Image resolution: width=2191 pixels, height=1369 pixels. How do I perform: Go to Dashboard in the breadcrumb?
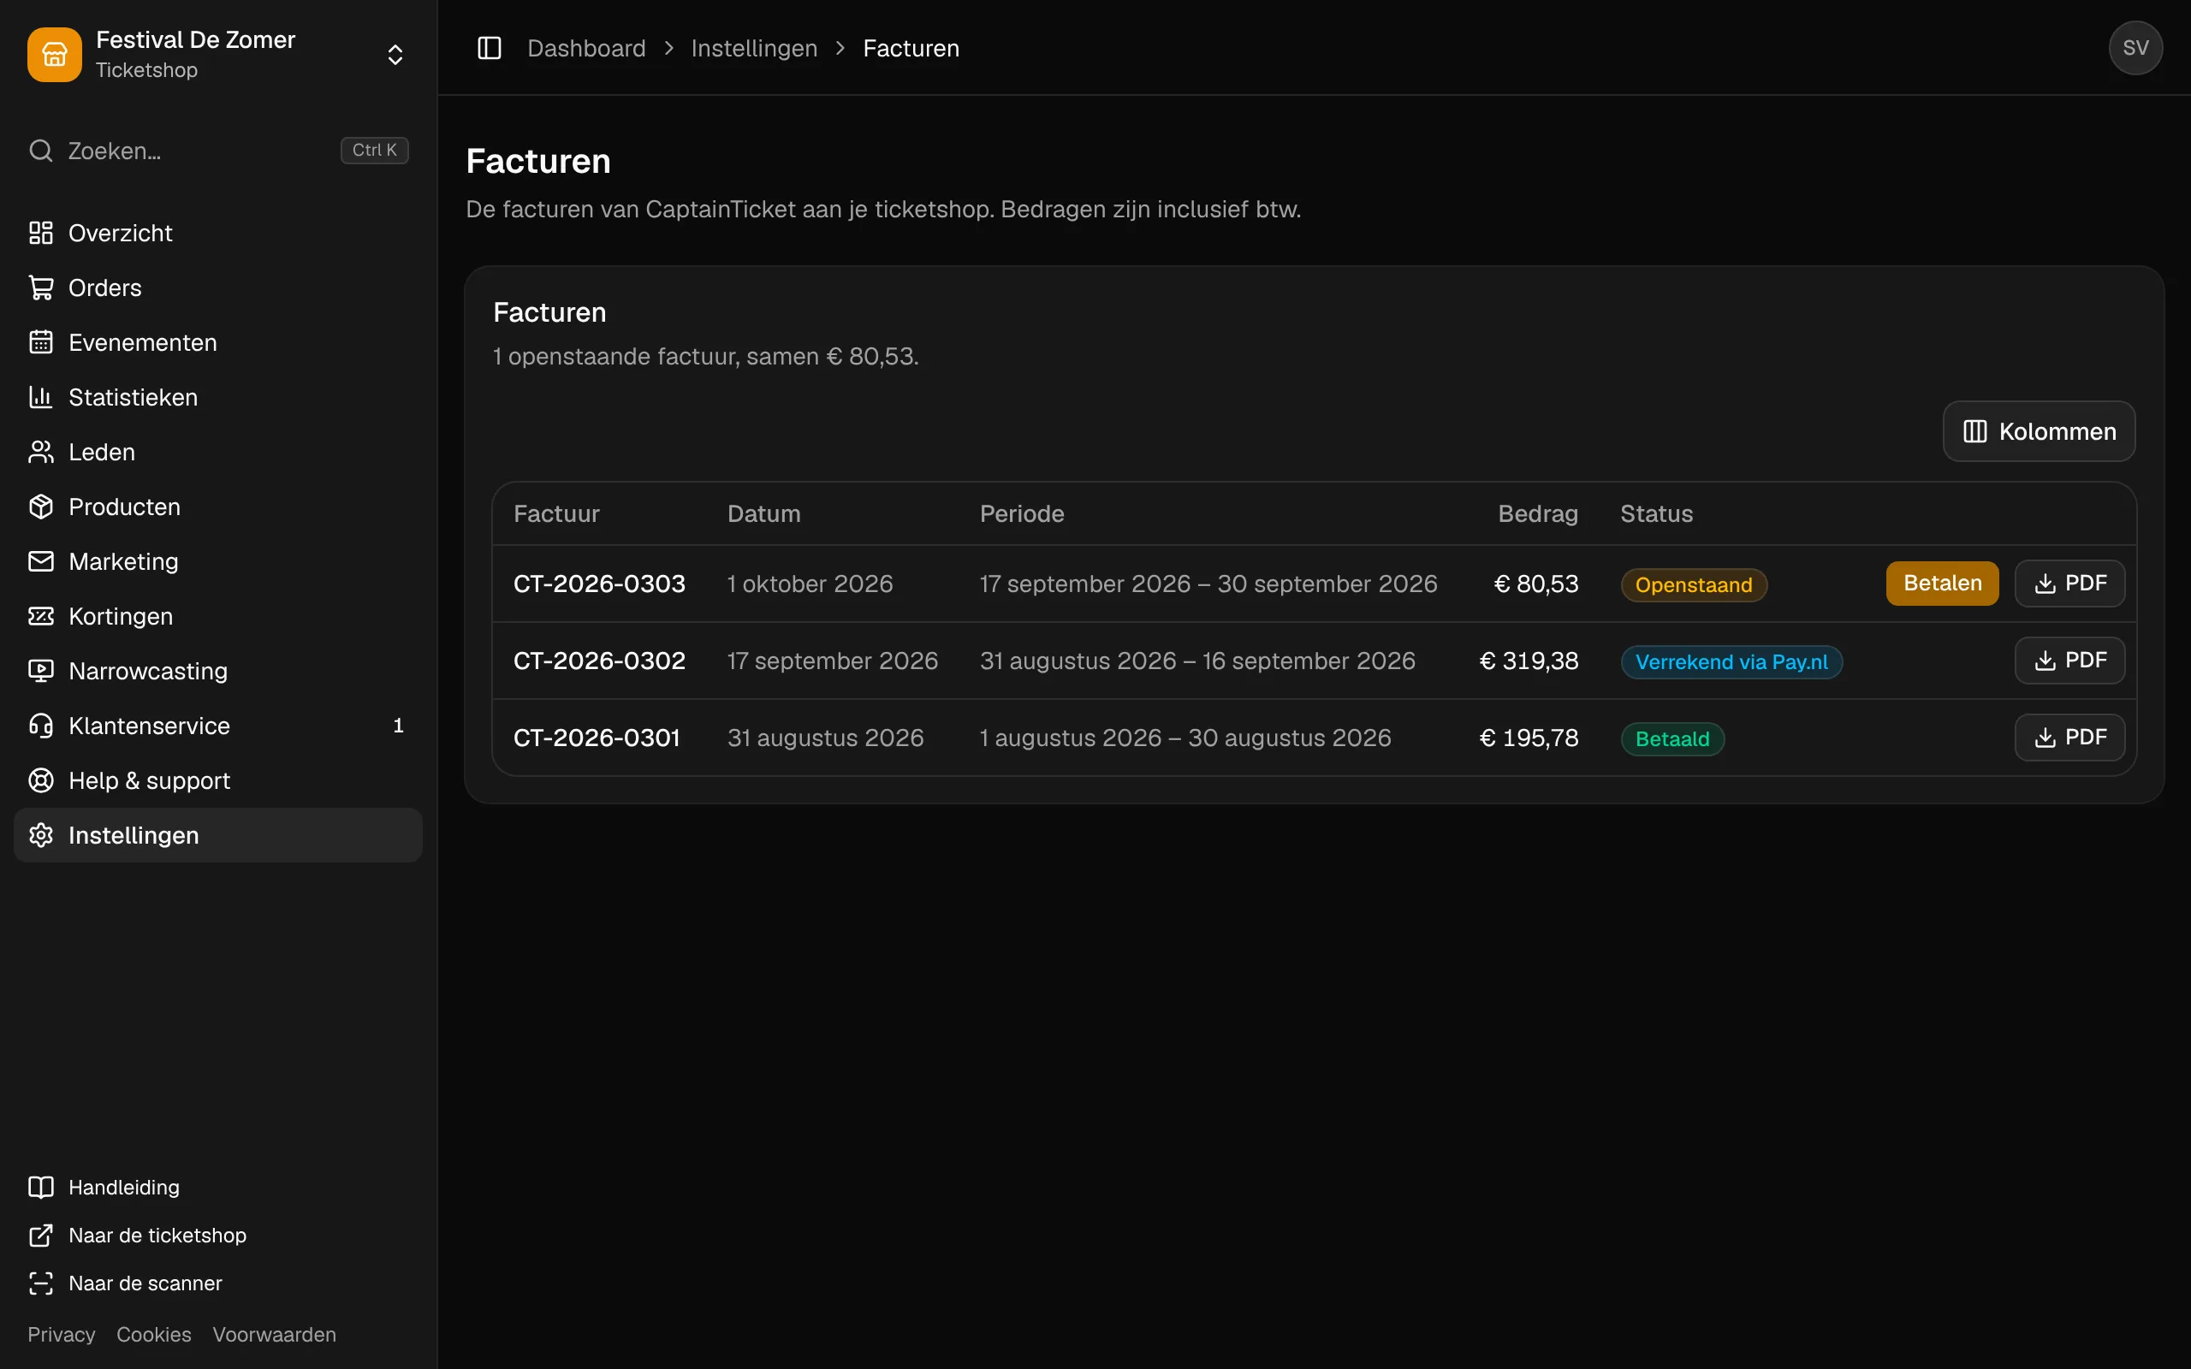[586, 48]
